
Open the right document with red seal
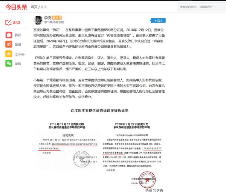click(x=132, y=161)
